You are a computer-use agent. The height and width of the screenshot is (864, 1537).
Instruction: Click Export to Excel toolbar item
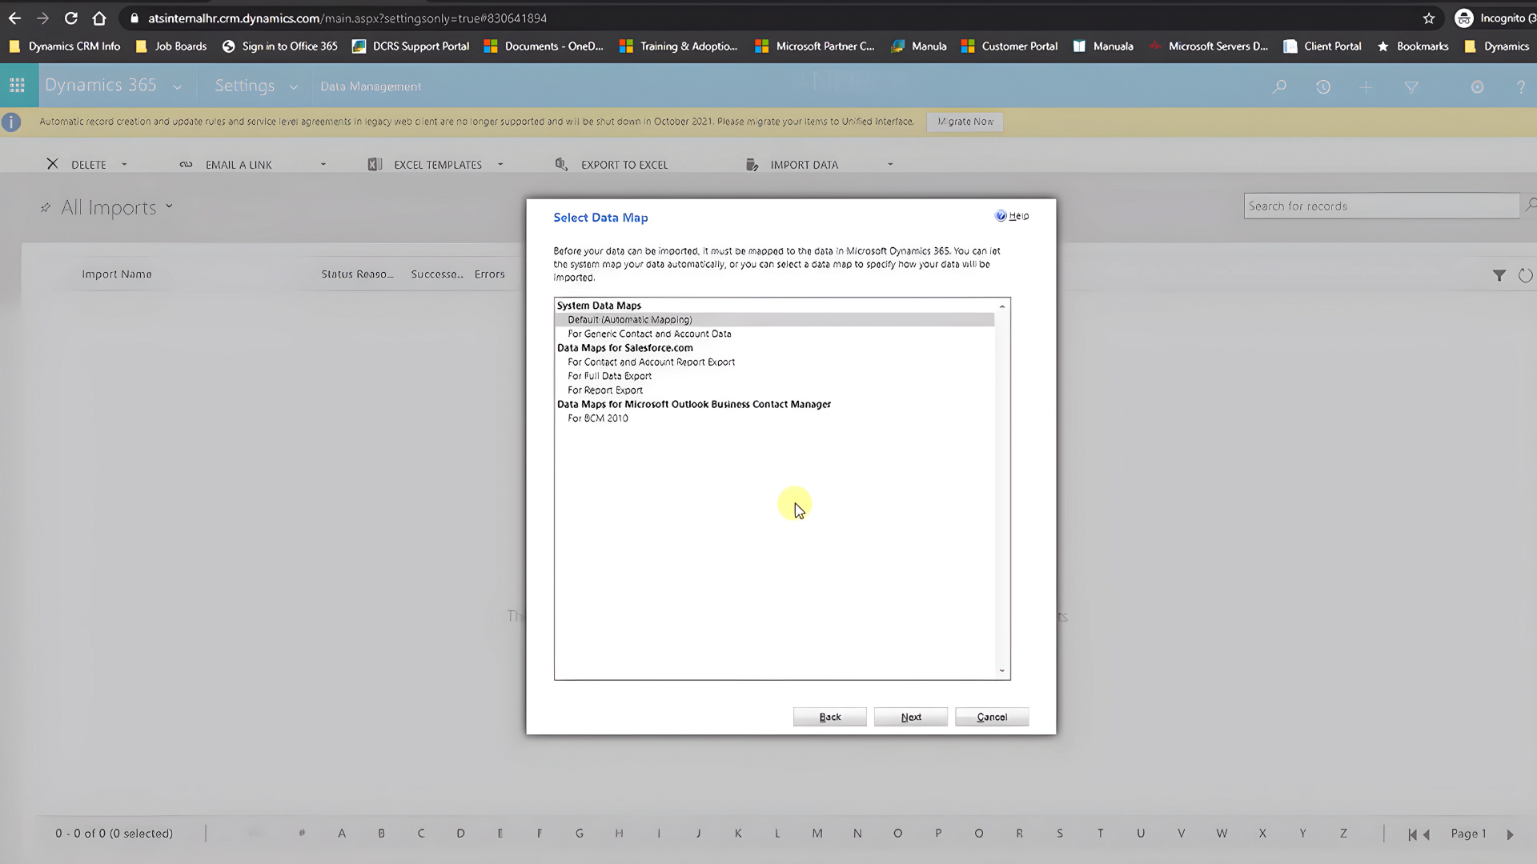tap(612, 164)
